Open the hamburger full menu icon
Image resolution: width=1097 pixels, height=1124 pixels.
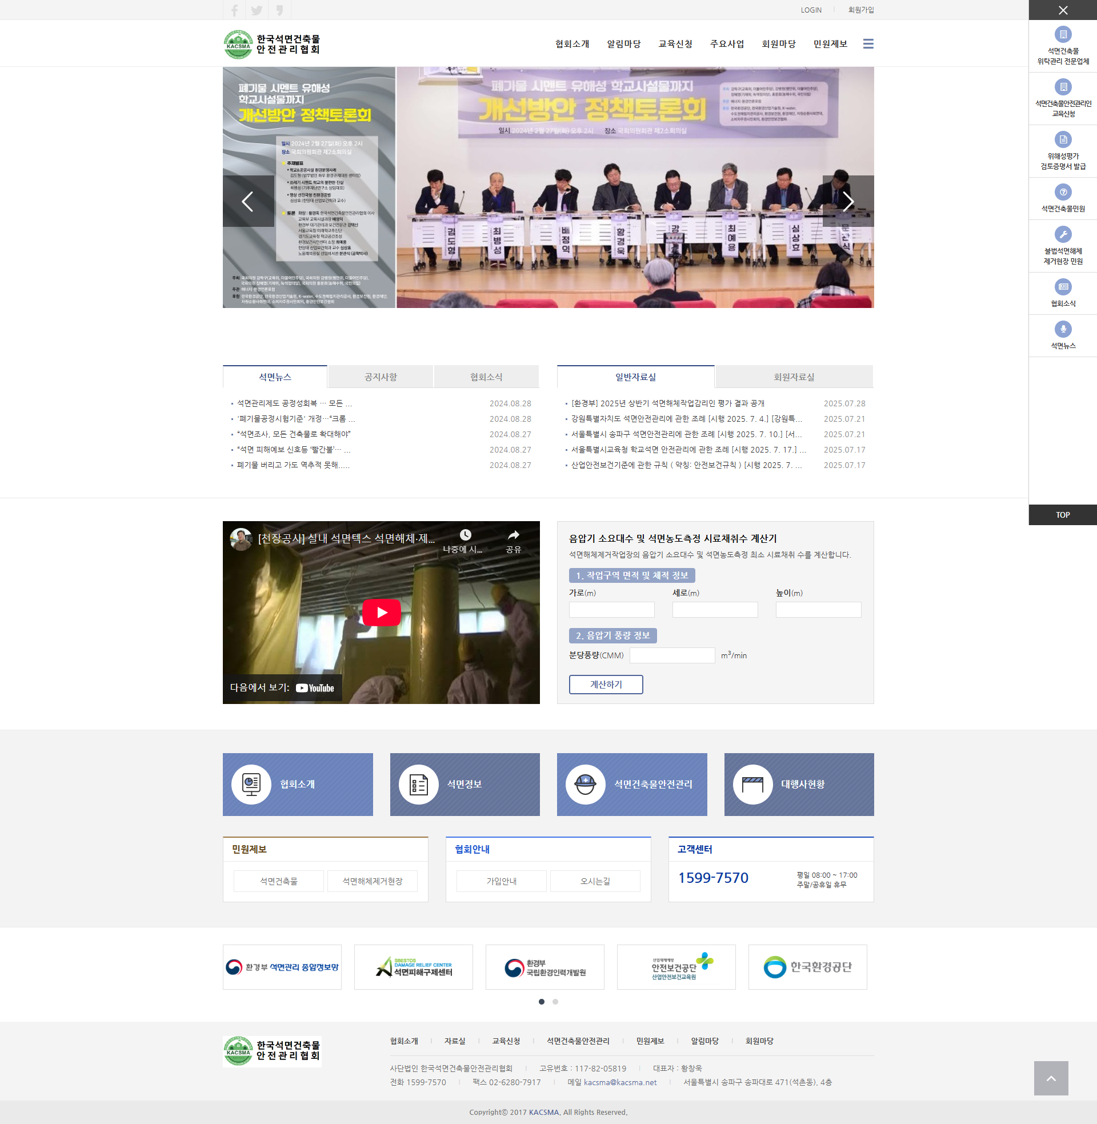point(868,44)
